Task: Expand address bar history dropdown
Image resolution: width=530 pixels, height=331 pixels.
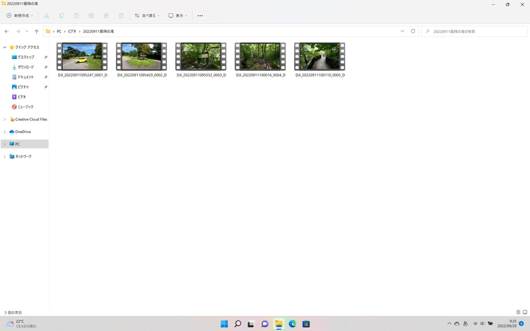Action: click(402, 31)
